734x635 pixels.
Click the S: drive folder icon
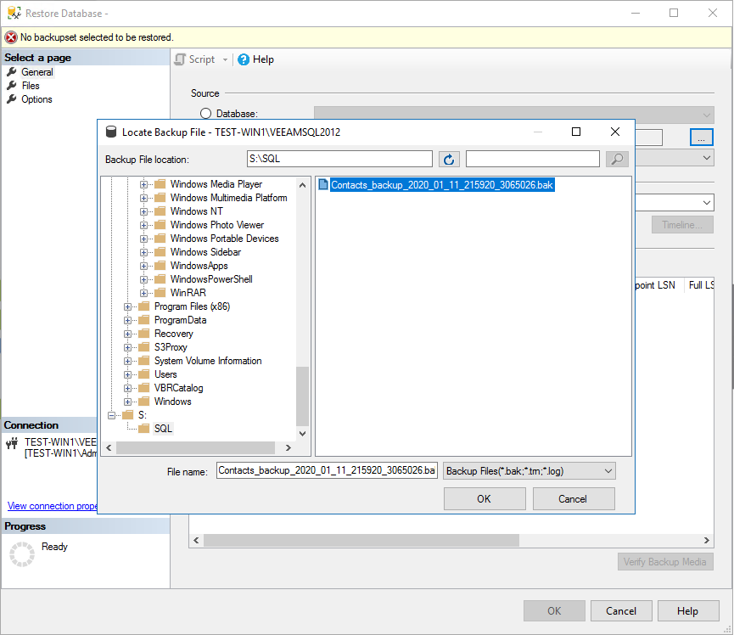(x=128, y=415)
